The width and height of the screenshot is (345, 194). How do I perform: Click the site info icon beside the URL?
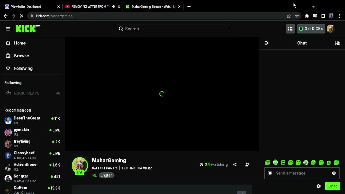(32, 16)
